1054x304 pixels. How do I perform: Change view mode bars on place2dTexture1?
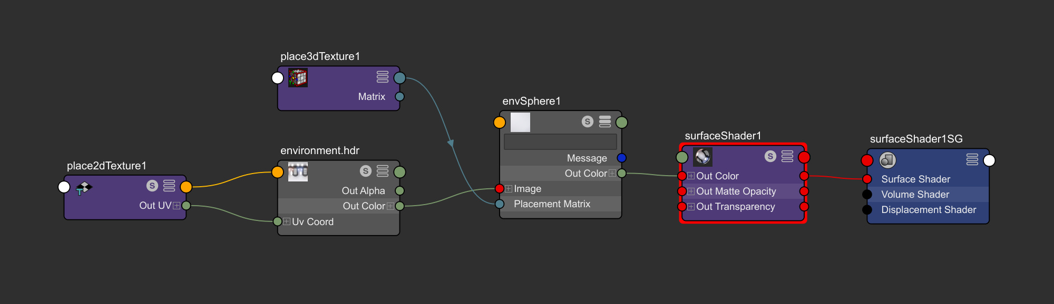[169, 186]
